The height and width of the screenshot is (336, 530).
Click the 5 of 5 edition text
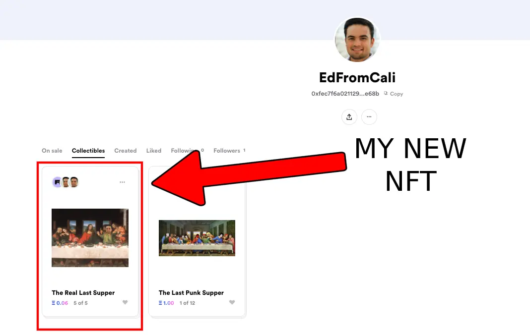80,303
